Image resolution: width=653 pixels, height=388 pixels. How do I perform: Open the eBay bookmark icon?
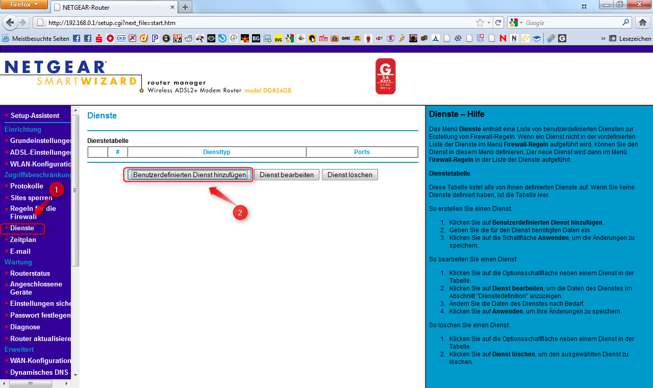(x=378, y=38)
